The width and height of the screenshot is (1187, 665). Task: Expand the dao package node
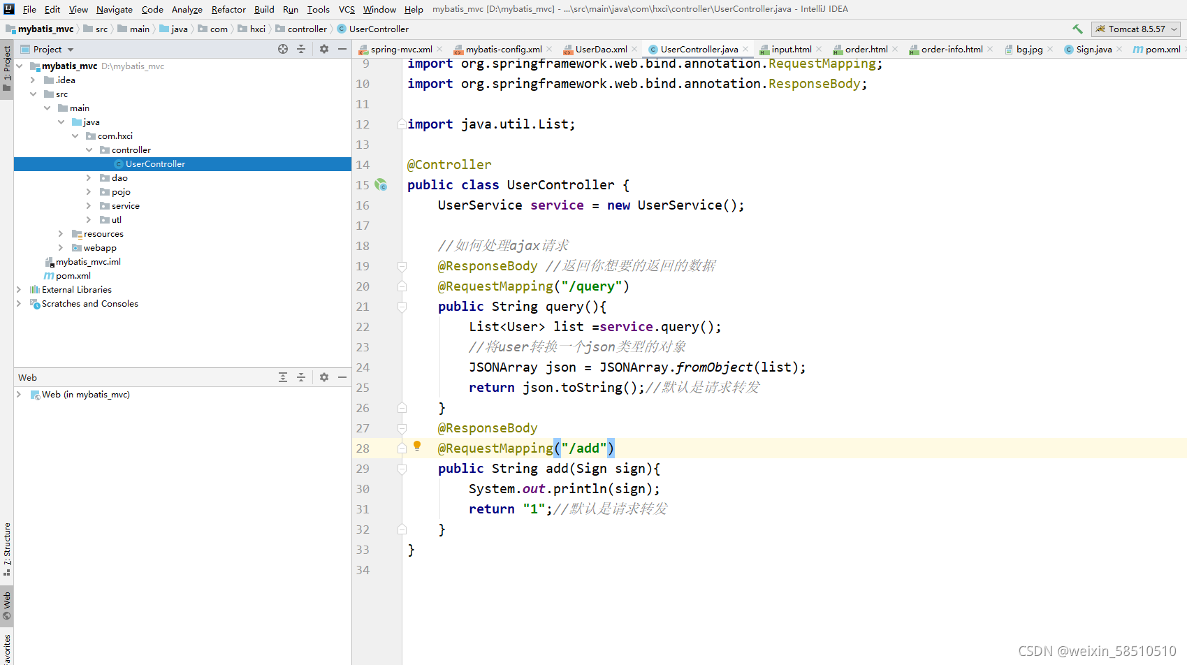(x=88, y=177)
